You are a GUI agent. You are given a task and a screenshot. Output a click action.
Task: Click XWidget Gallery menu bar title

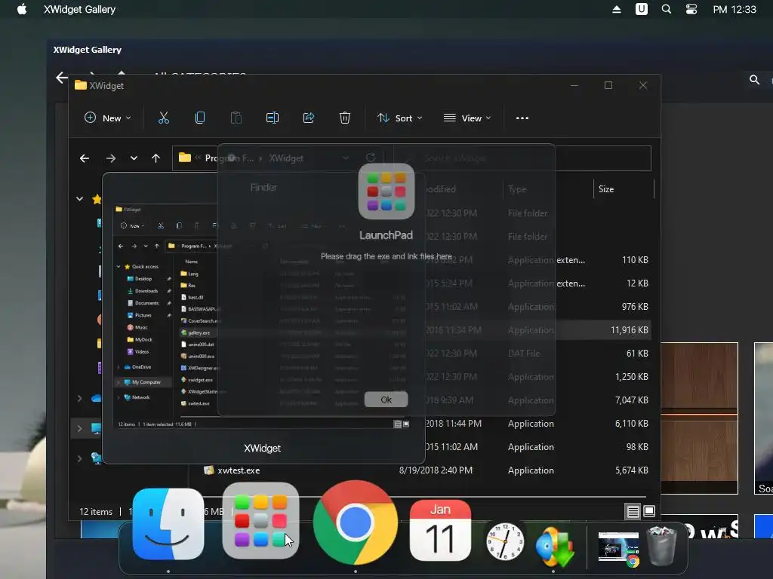[79, 9]
